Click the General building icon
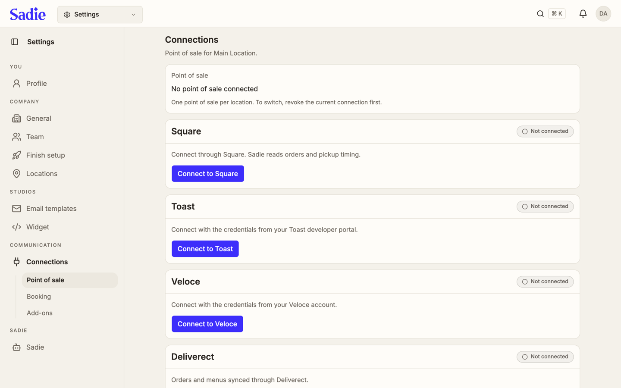 (16, 119)
